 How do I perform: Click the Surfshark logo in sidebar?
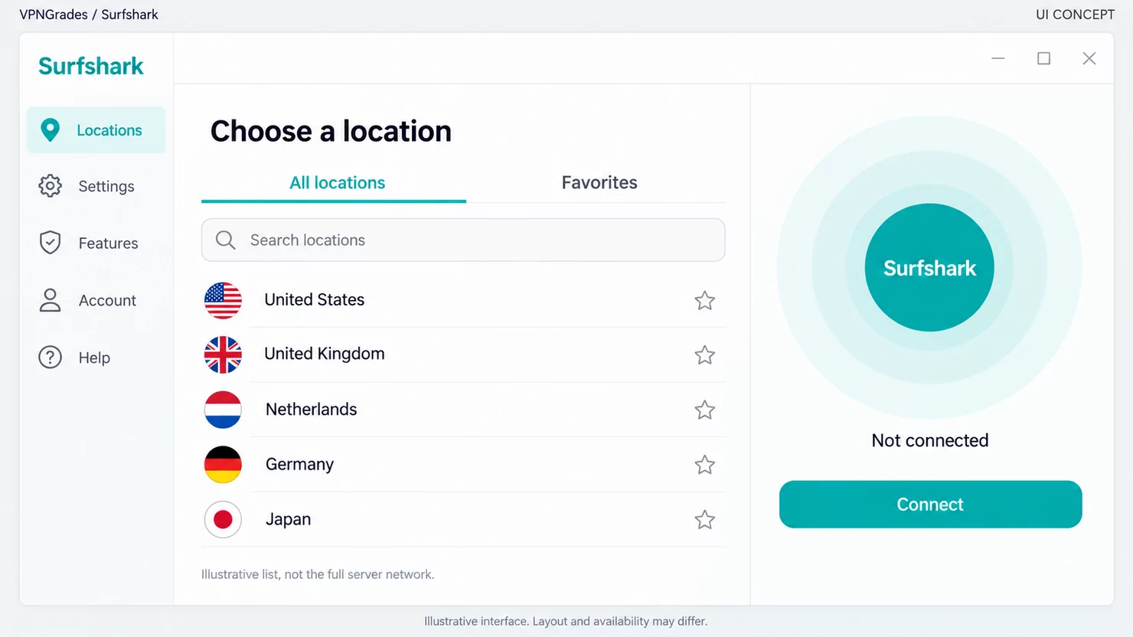pyautogui.click(x=91, y=66)
